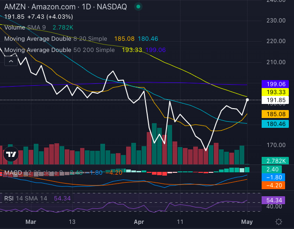Click the -4.20 signal line label
Screen dimensions: 294x229
pos(273,185)
